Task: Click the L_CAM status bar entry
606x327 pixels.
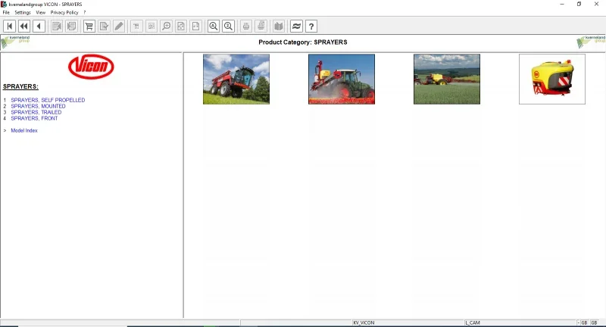Action: pyautogui.click(x=473, y=322)
